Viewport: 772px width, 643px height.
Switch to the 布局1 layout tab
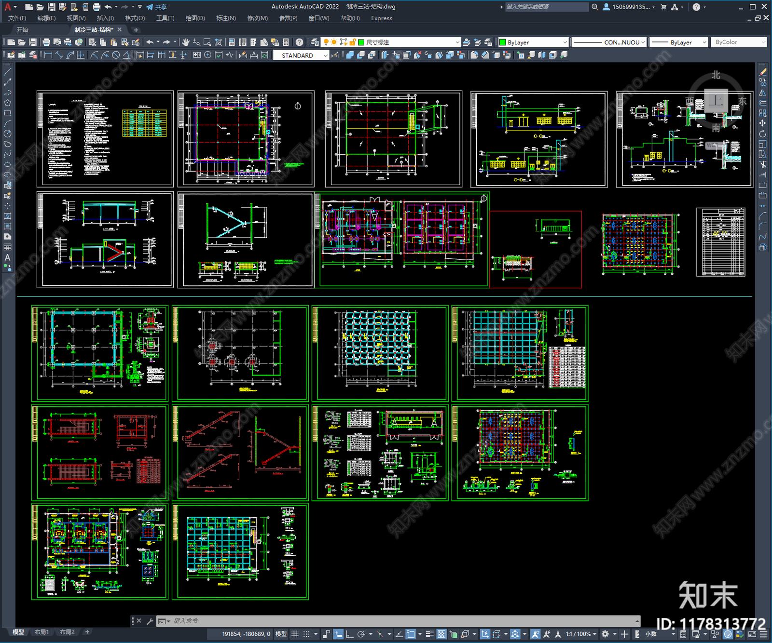click(x=42, y=632)
